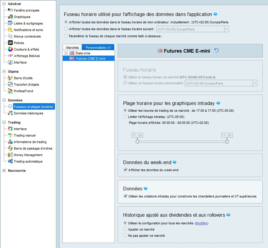The height and width of the screenshot is (248, 268).
Task: Click the help bubble next to Fuseau horaire title
Action: (215, 14)
